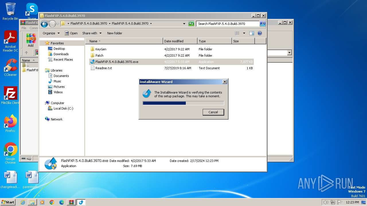367x206 pixels.
Task: Close the InstallAware Wizard dialog
Action: pyautogui.click(x=225, y=82)
